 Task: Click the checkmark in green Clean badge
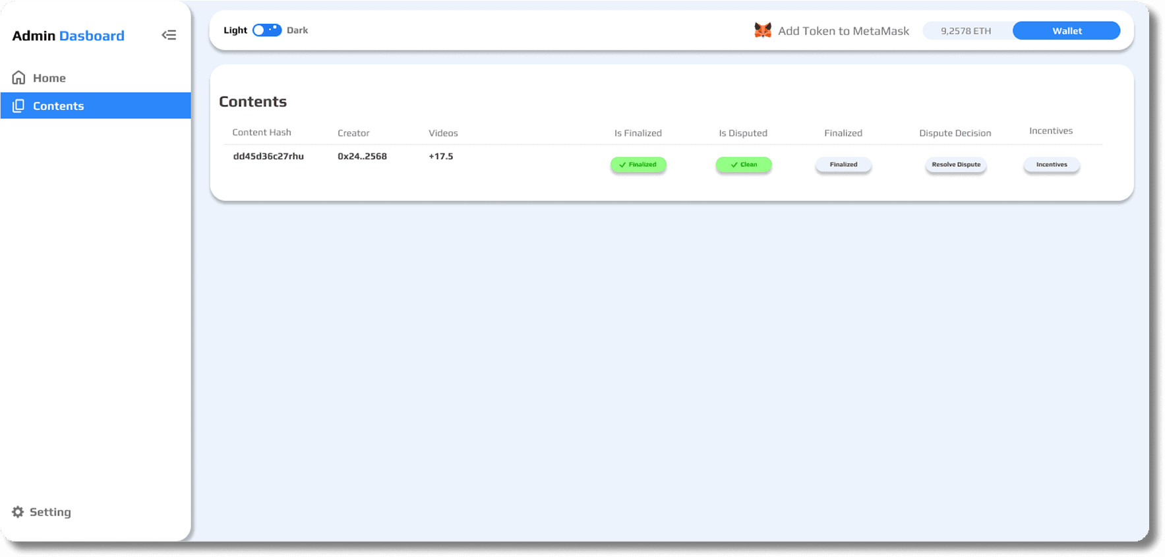click(734, 165)
